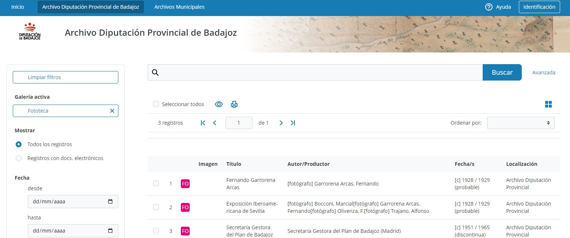Click 'Secretaría Gestora del Plan de Badajoz (Madrid)'

tap(344, 231)
